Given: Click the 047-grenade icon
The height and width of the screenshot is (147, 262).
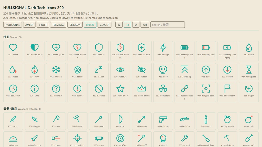Looking at the screenshot, I should 227,119.
